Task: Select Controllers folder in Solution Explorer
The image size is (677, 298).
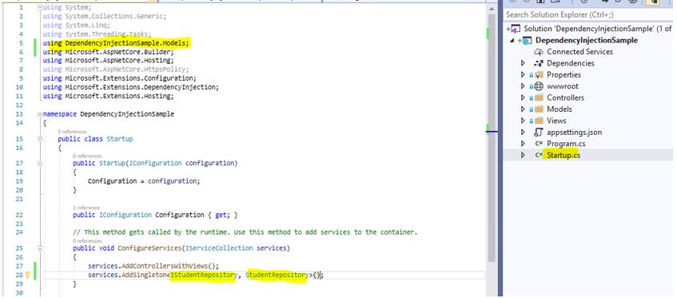Action: click(565, 98)
